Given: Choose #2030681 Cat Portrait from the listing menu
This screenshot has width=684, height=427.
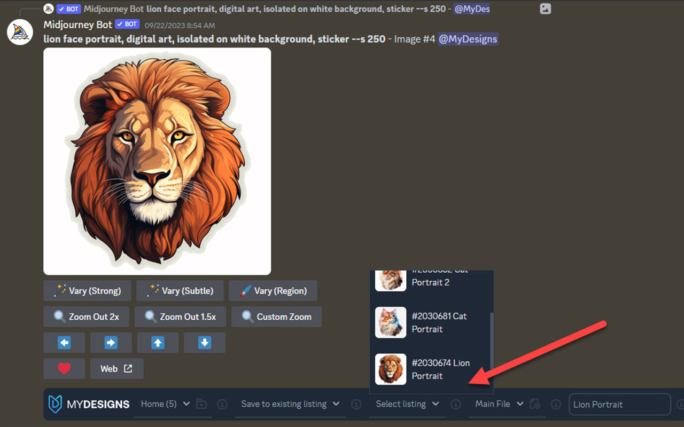Looking at the screenshot, I should (431, 322).
